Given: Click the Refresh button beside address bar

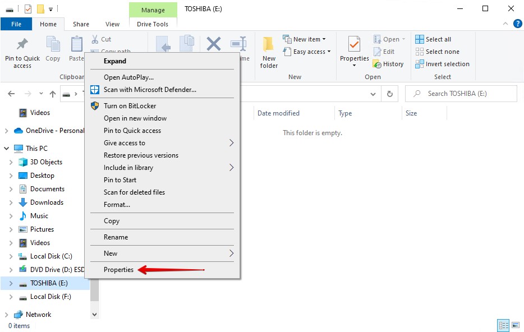Looking at the screenshot, I should [390, 94].
